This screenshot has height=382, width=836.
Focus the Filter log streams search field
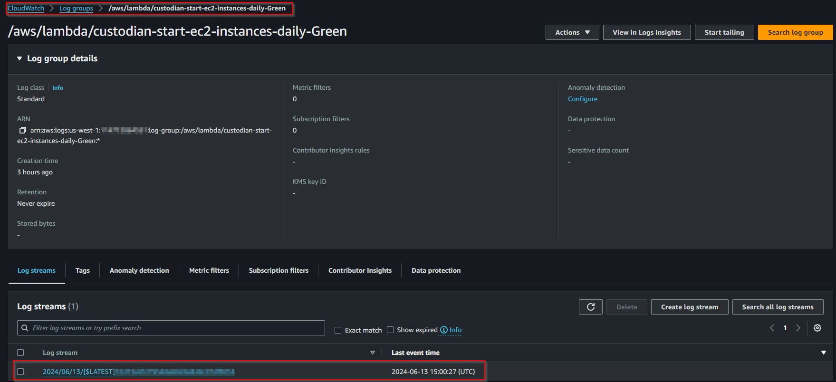coord(171,328)
